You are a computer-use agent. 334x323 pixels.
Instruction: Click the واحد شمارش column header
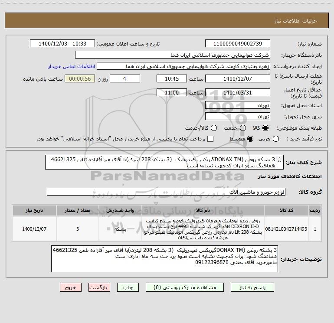120,210
